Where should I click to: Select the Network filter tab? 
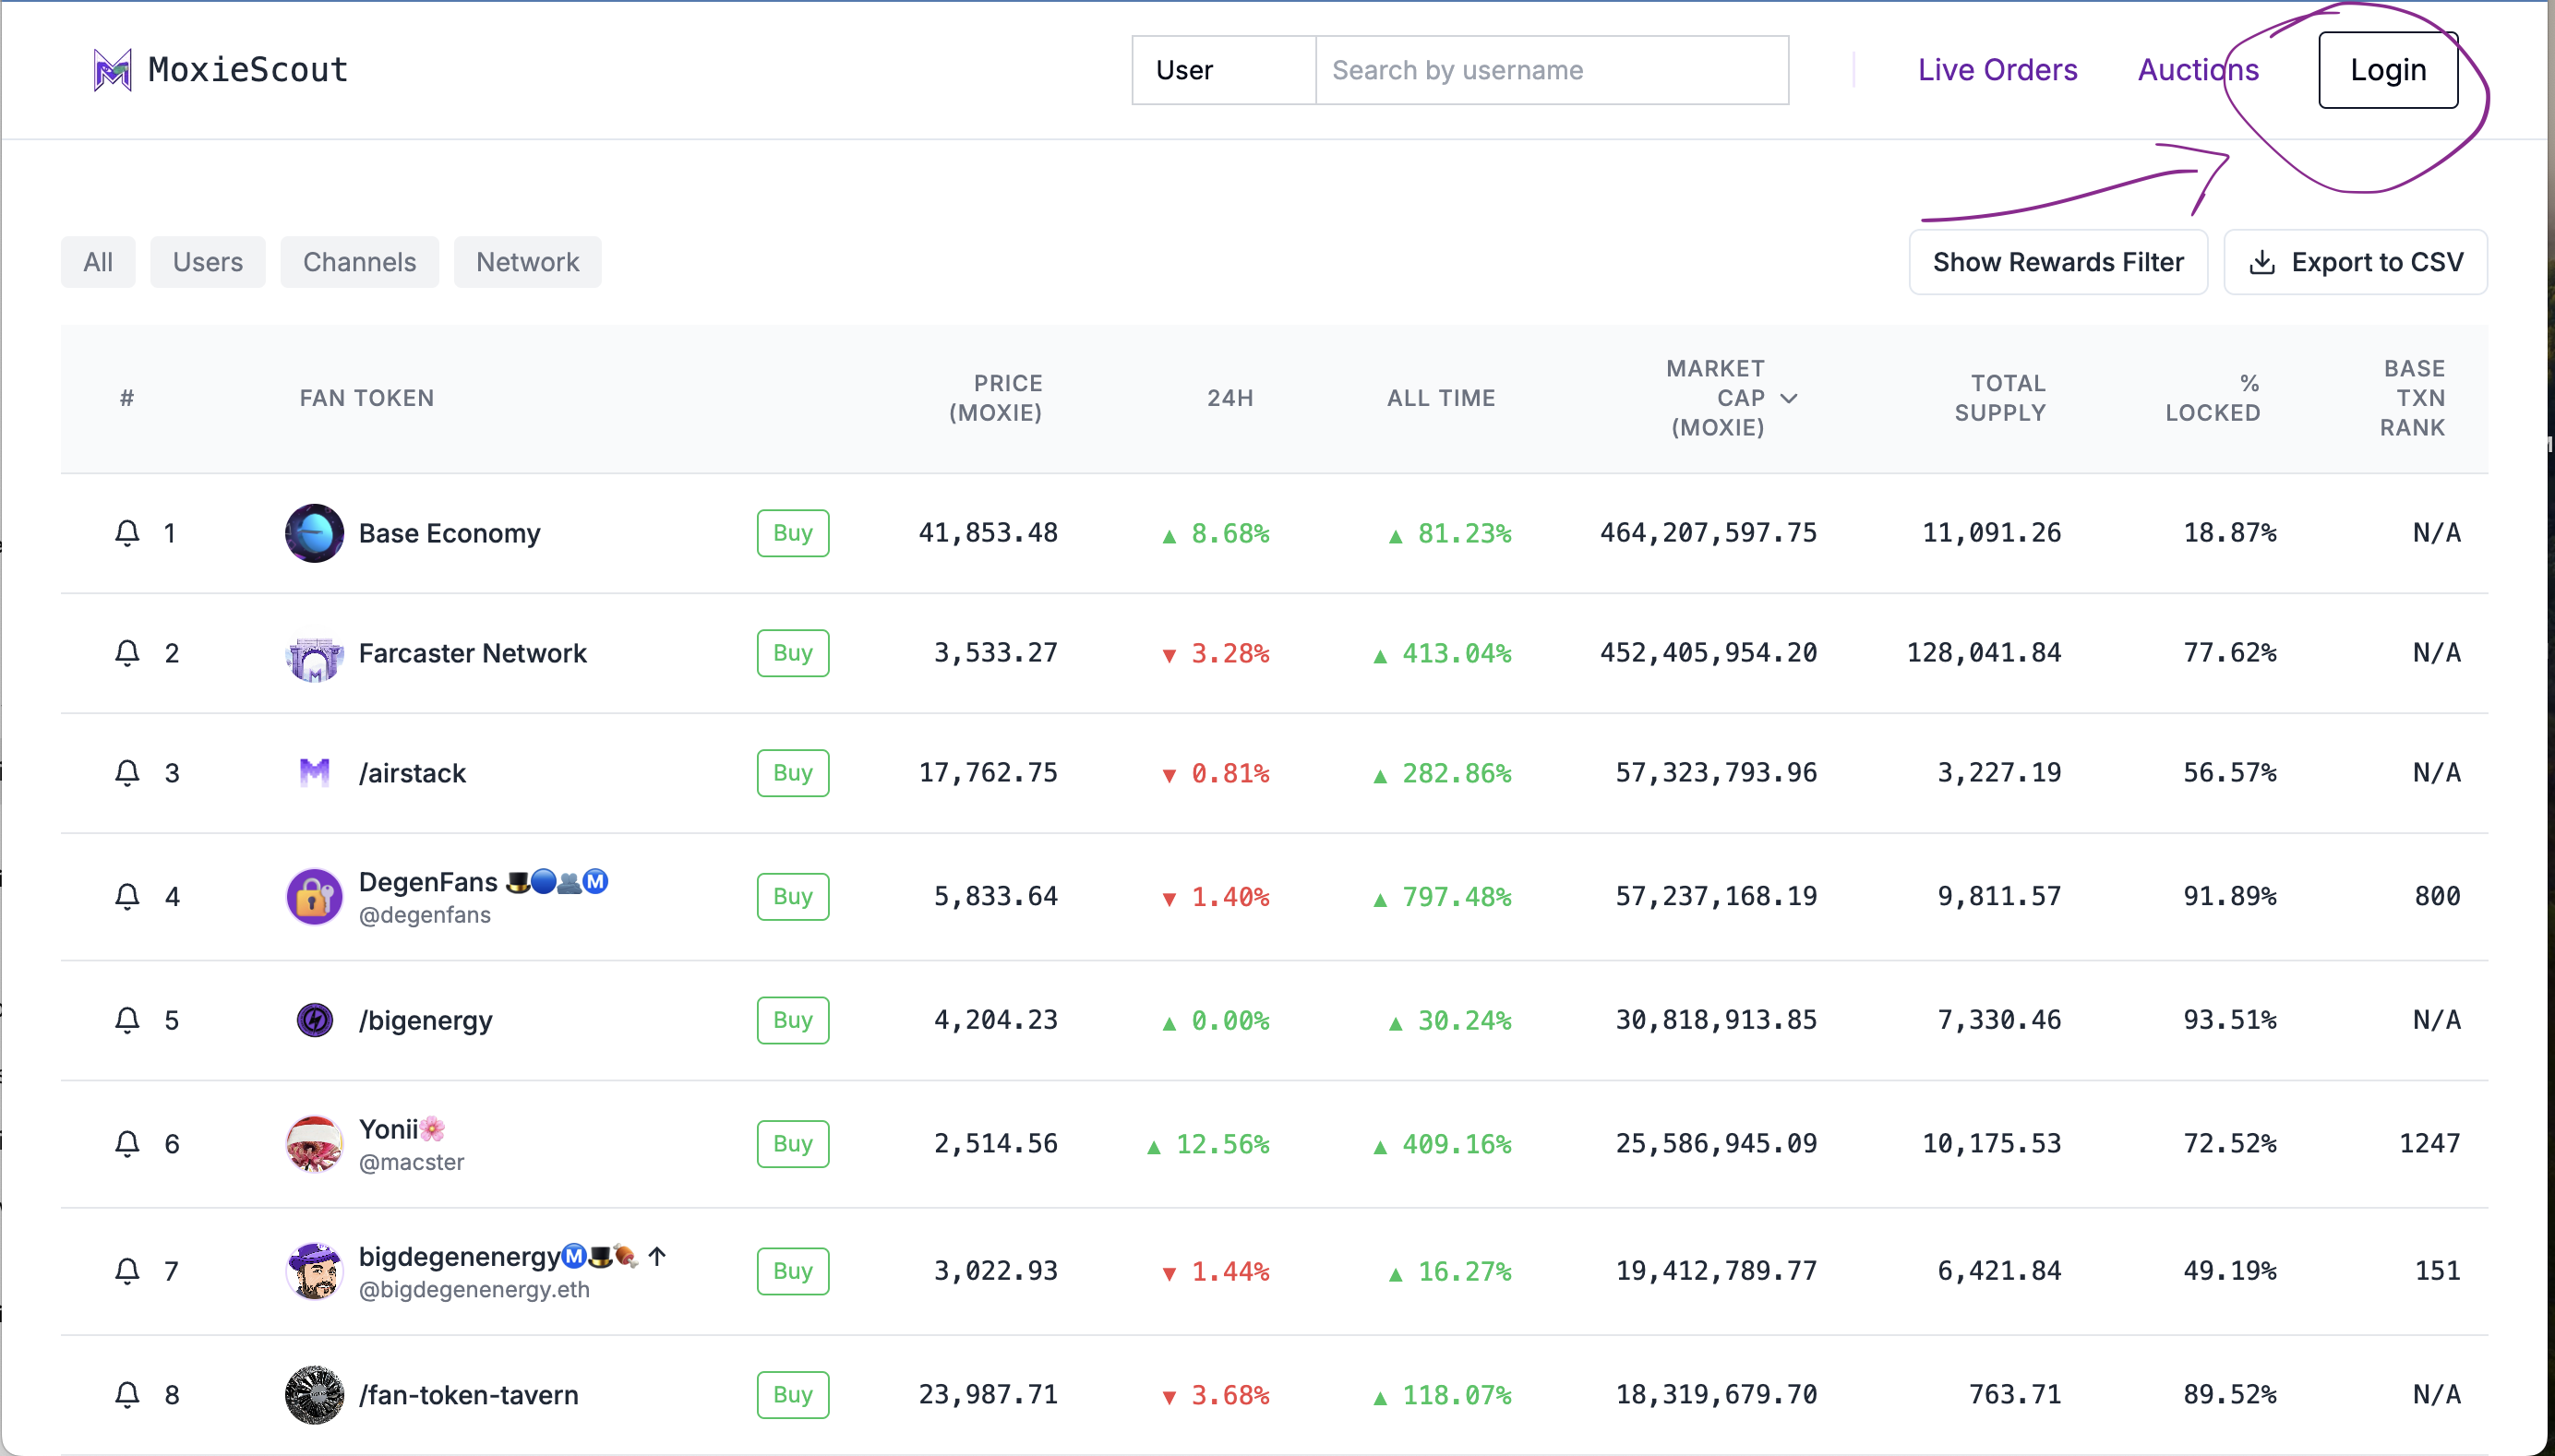(x=527, y=262)
